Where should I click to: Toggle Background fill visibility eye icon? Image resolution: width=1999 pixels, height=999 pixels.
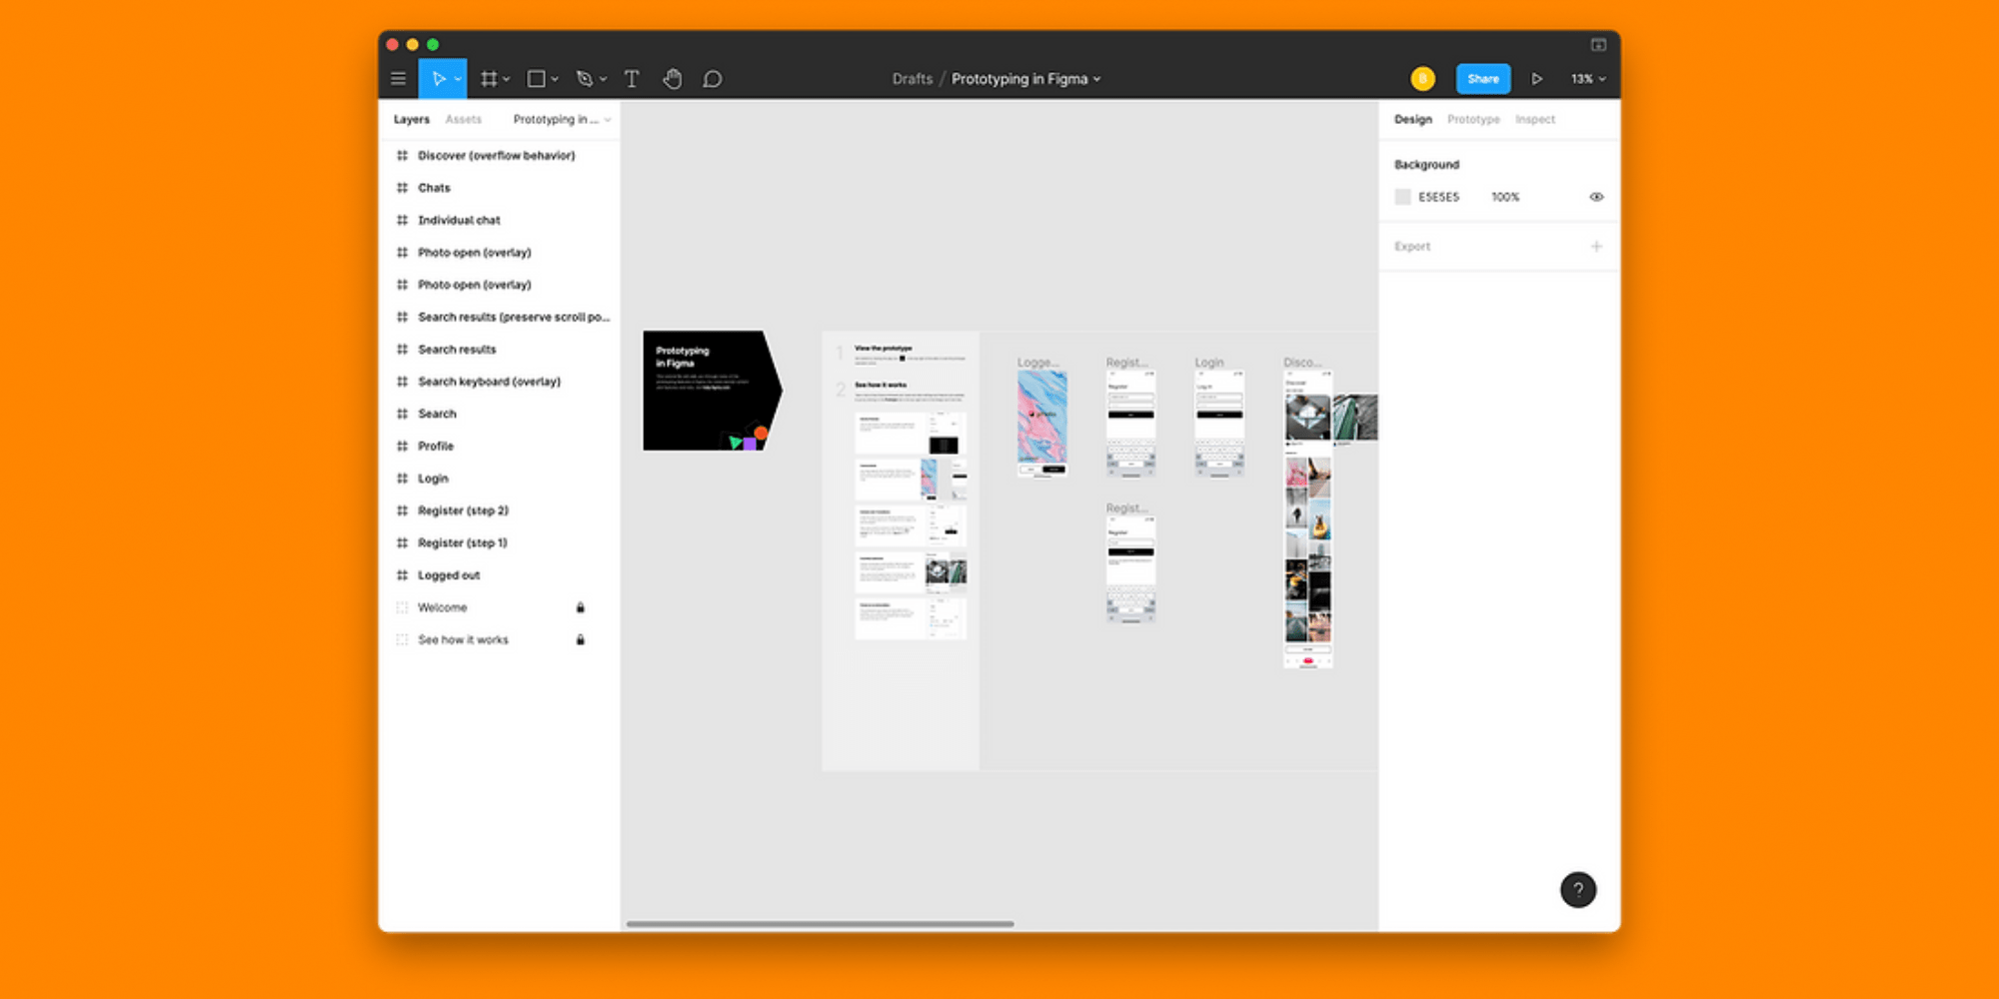tap(1595, 197)
